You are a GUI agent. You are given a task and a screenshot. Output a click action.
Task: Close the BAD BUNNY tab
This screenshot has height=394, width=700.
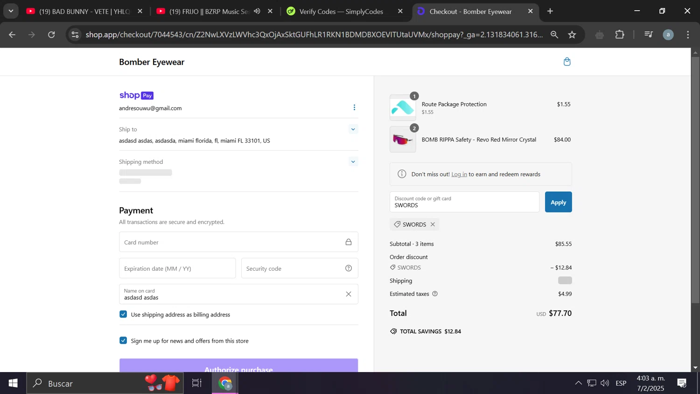click(x=140, y=11)
